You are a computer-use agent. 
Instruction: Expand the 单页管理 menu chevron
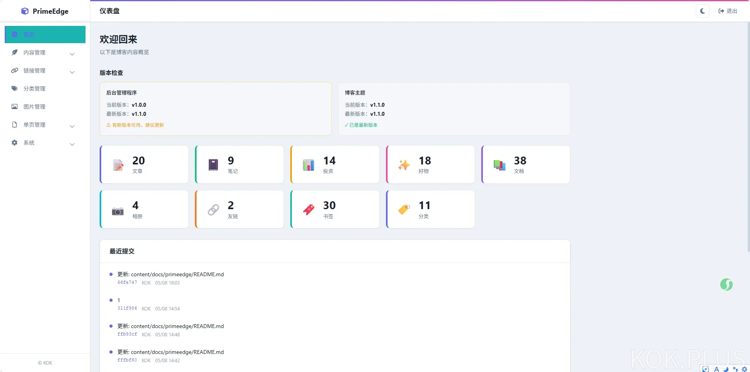pyautogui.click(x=72, y=126)
